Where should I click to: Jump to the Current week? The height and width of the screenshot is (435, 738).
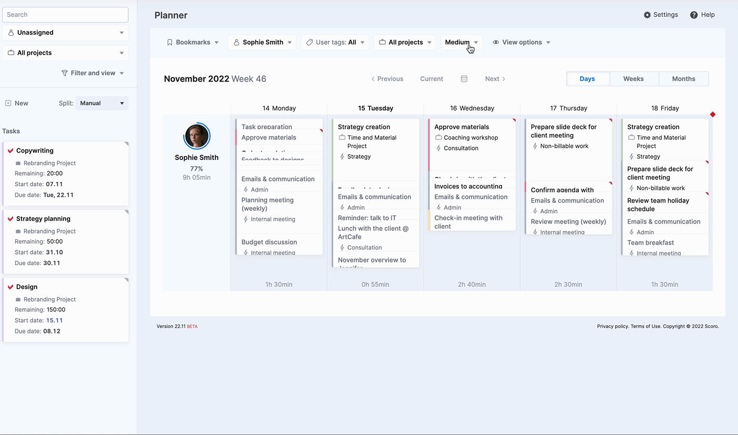click(x=432, y=79)
